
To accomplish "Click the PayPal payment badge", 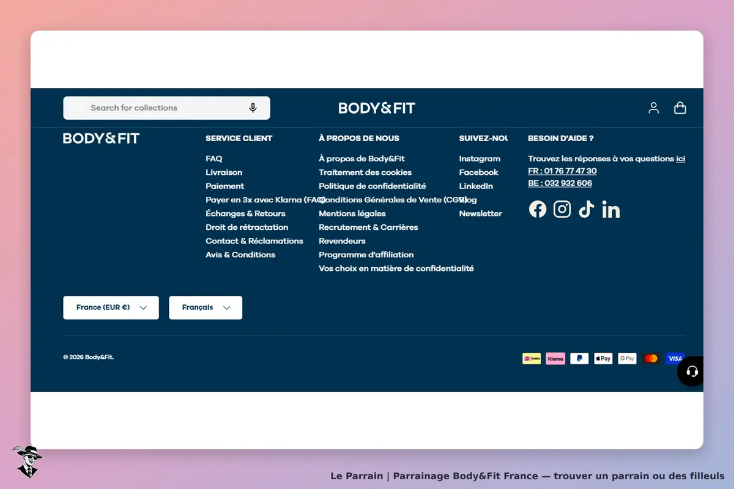I will 579,359.
